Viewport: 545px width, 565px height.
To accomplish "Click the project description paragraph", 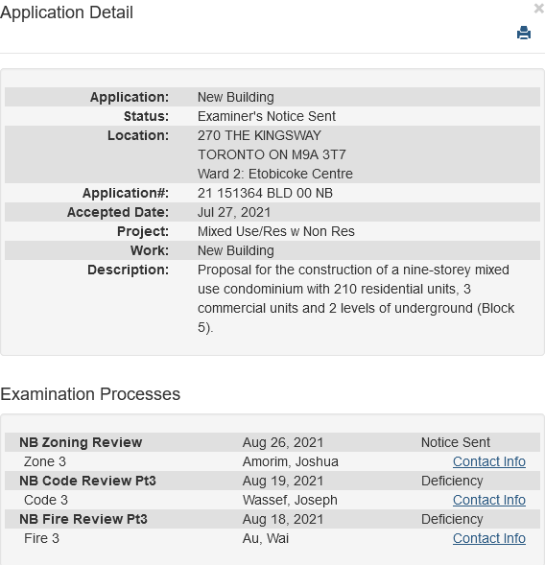I will coord(356,298).
